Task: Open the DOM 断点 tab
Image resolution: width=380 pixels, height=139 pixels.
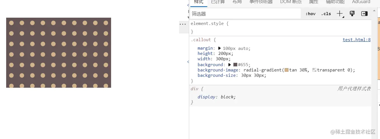Action: tap(291, 2)
